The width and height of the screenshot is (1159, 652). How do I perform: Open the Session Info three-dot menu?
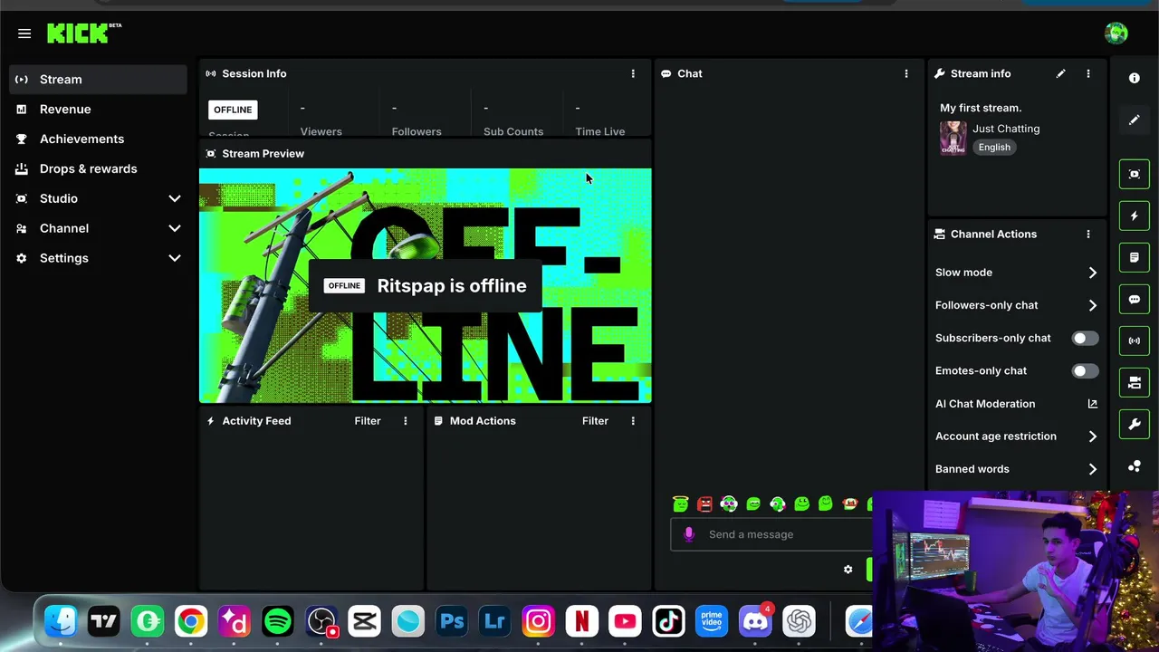click(x=633, y=73)
